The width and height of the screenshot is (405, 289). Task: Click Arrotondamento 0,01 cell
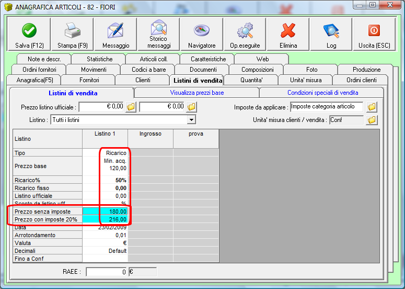105,235
